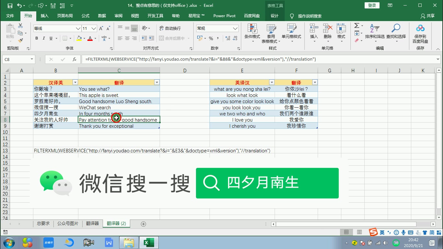Open filter dropdown on 英译汉 header
Screen dimensions: 443x249
(272, 83)
